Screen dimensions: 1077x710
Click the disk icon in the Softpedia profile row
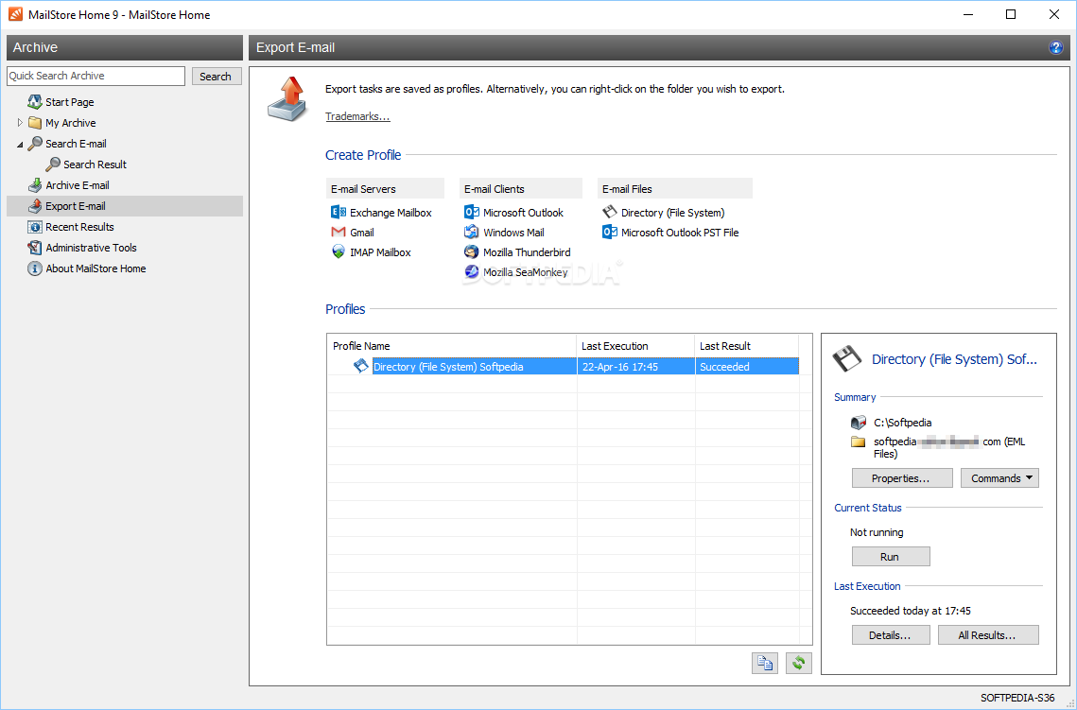click(x=360, y=366)
